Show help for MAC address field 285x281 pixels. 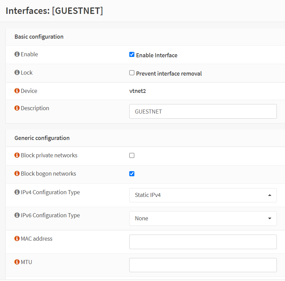point(17,239)
